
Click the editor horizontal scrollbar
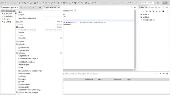(98, 70)
